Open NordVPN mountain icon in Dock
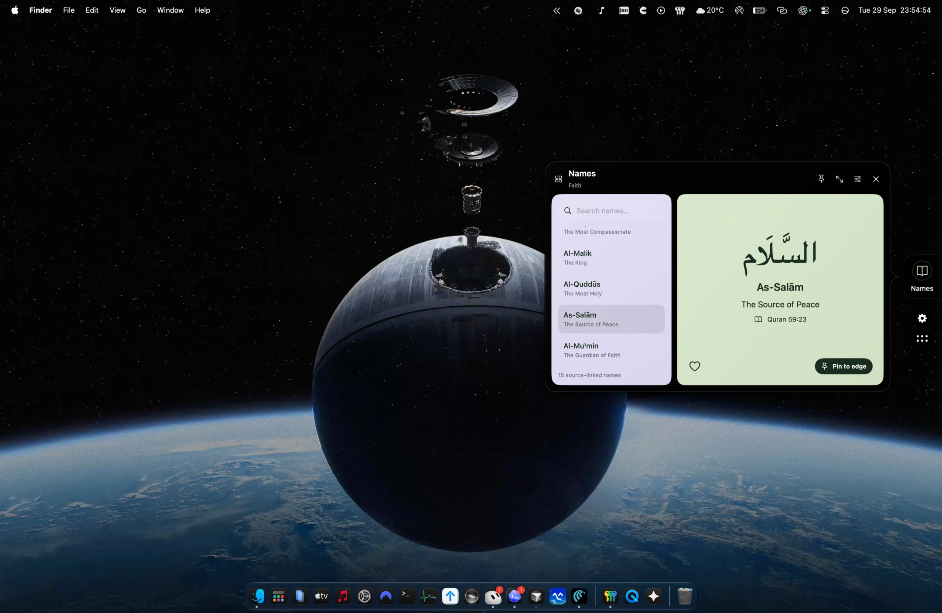The width and height of the screenshot is (942, 613). pos(386,596)
